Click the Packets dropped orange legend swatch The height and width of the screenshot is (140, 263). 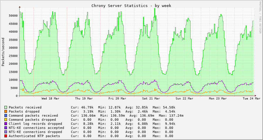point(6,111)
